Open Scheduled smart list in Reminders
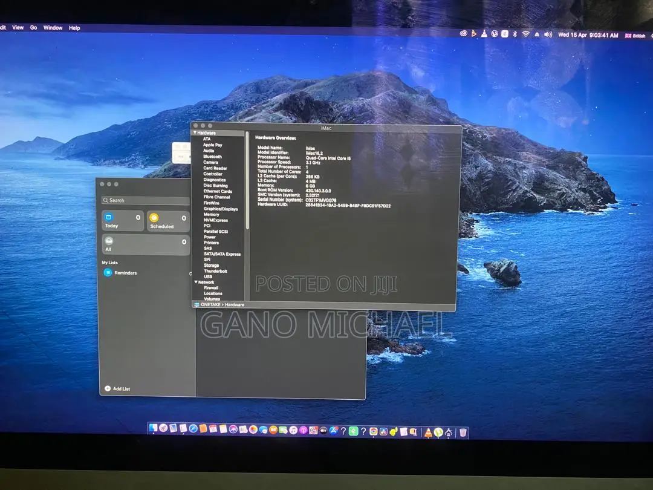Screen dimensions: 653x490 [x=168, y=221]
